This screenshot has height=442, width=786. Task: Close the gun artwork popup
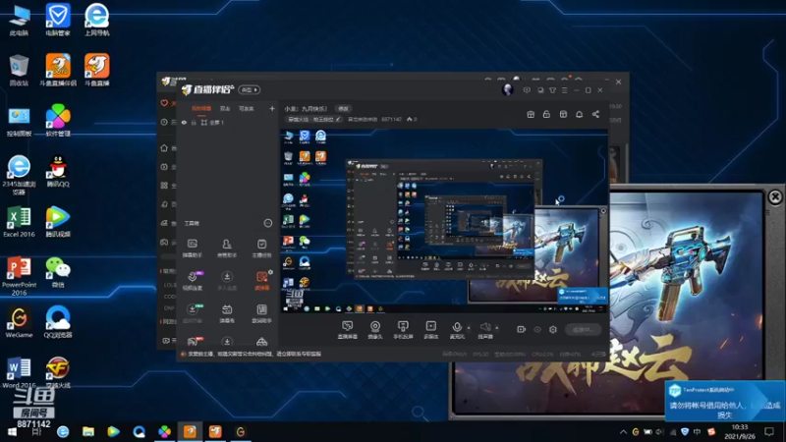click(x=774, y=197)
